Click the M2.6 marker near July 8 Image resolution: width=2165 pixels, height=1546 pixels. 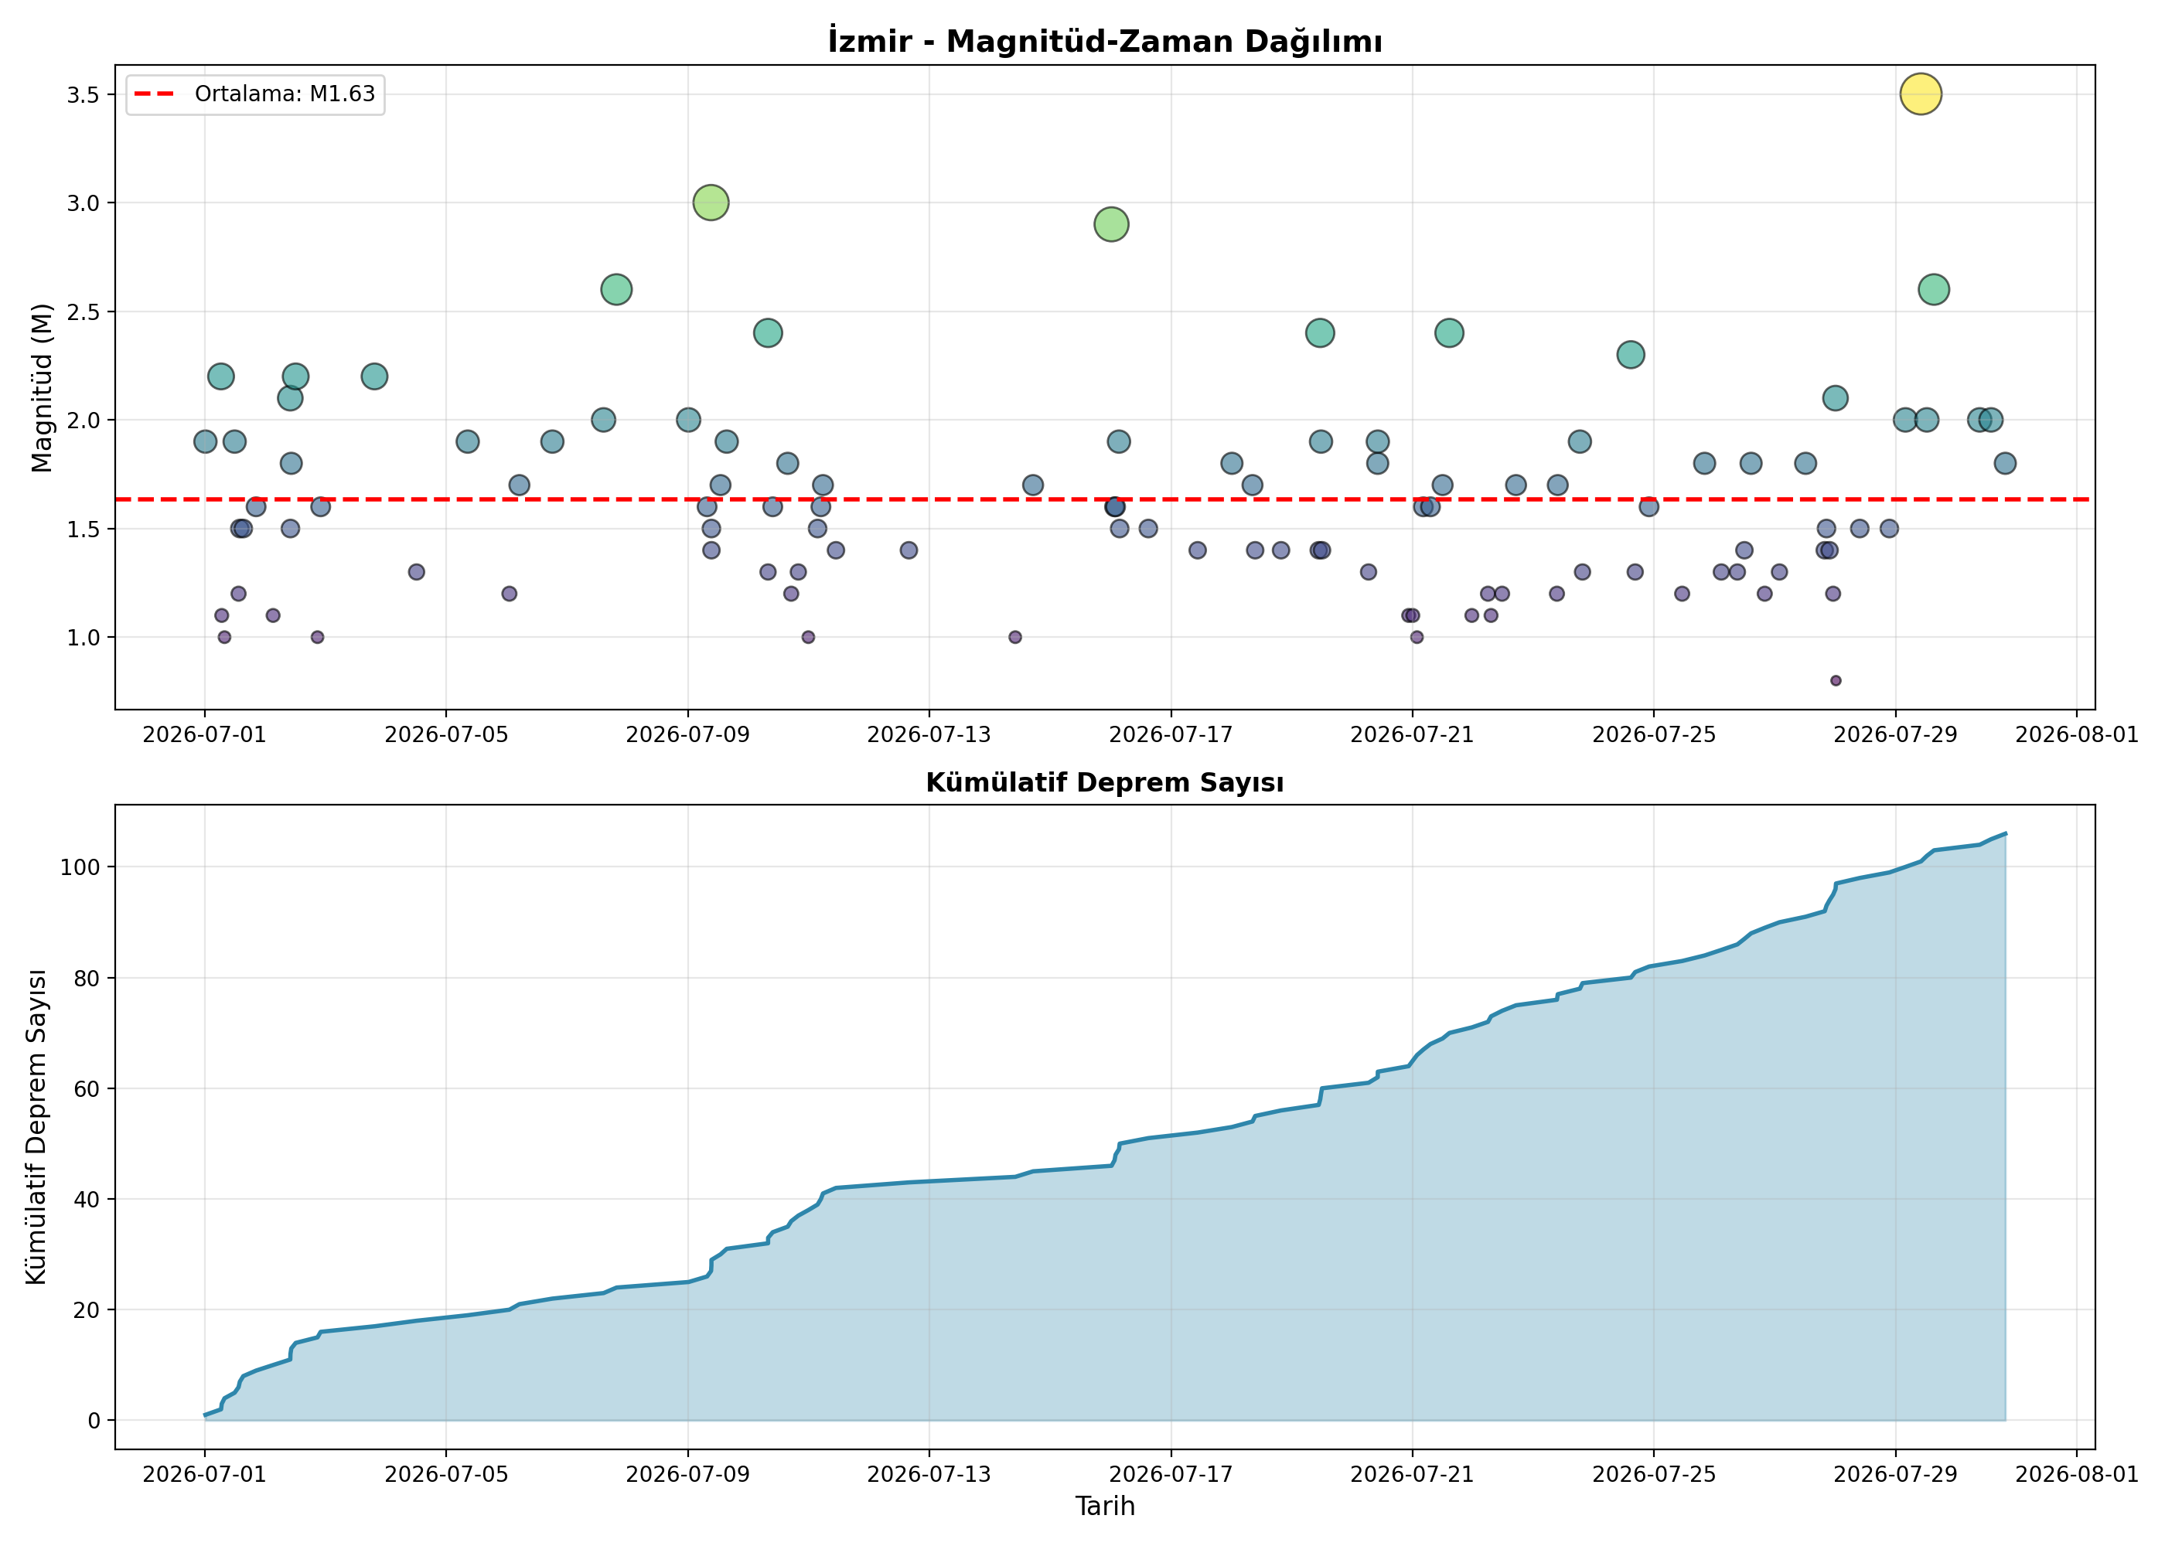617,289
